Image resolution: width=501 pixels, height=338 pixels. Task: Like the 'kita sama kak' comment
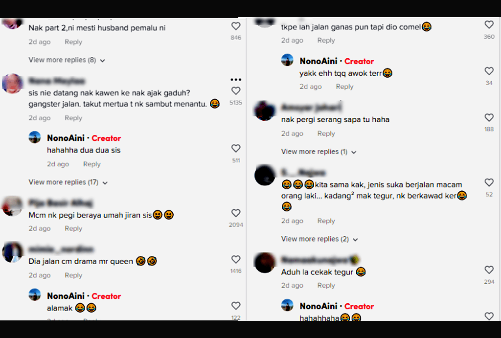489,182
